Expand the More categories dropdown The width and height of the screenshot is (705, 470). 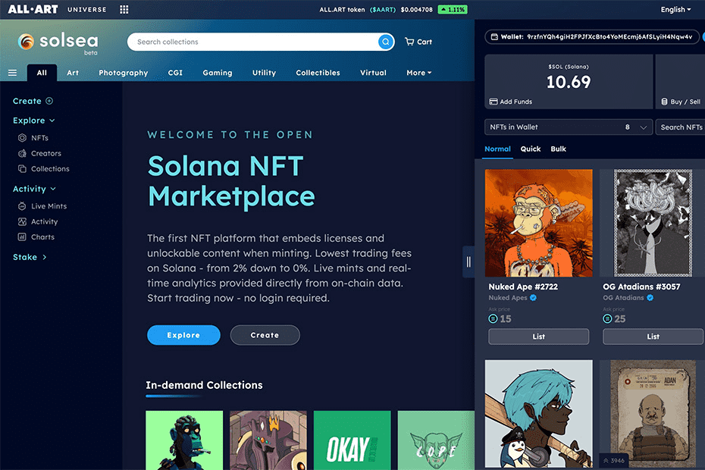(419, 72)
